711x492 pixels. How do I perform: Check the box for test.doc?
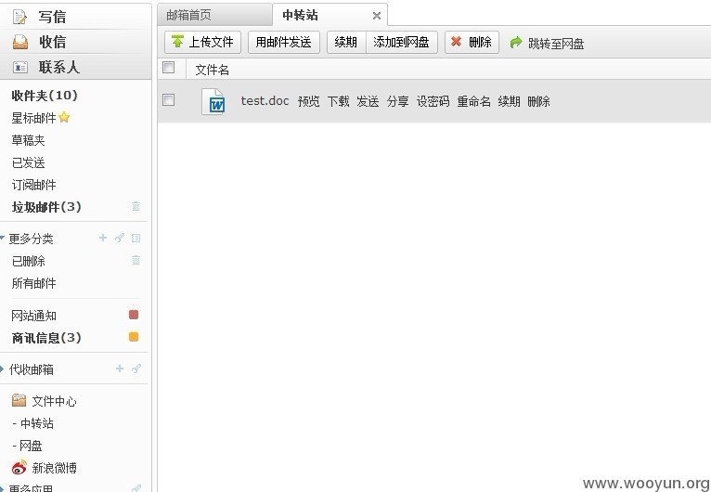[168, 99]
